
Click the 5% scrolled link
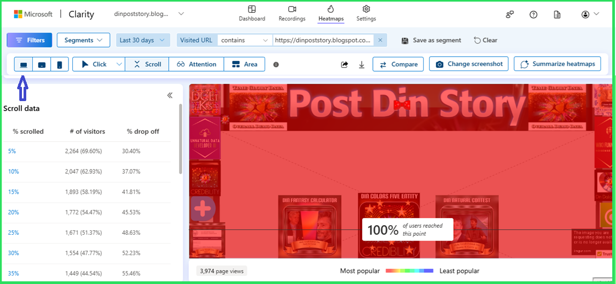pyautogui.click(x=12, y=151)
